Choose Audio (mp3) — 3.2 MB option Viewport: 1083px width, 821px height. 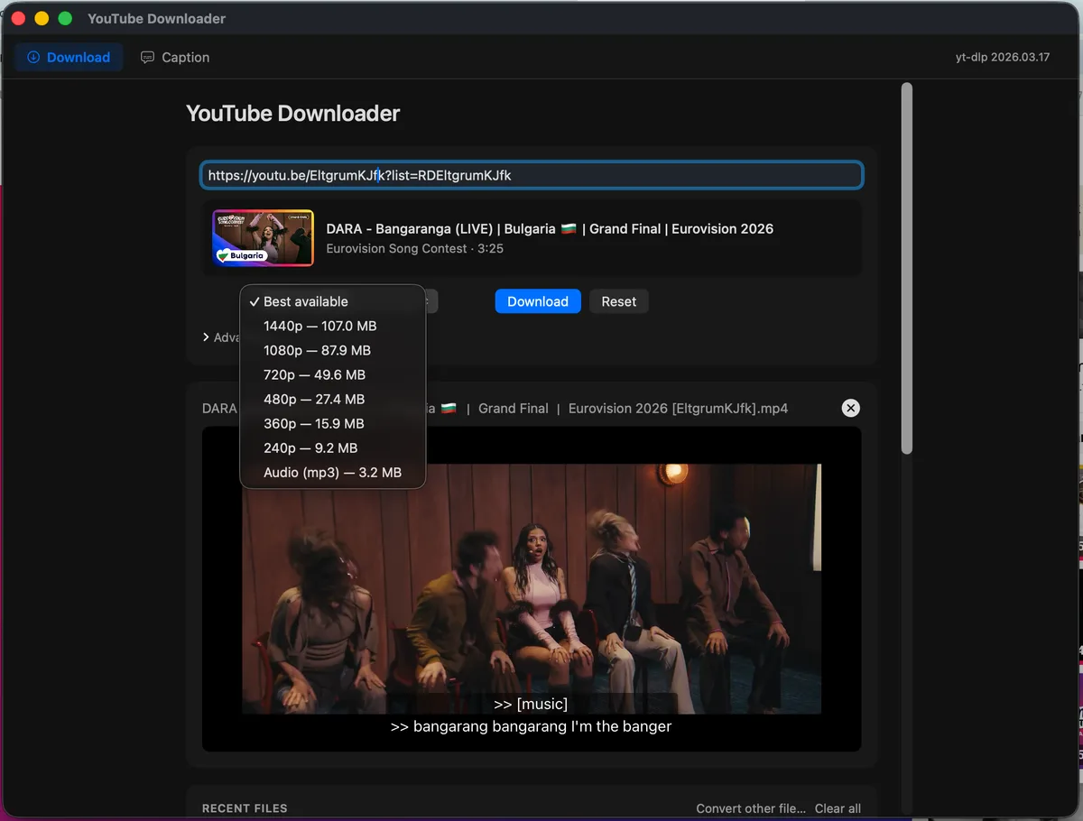click(332, 472)
